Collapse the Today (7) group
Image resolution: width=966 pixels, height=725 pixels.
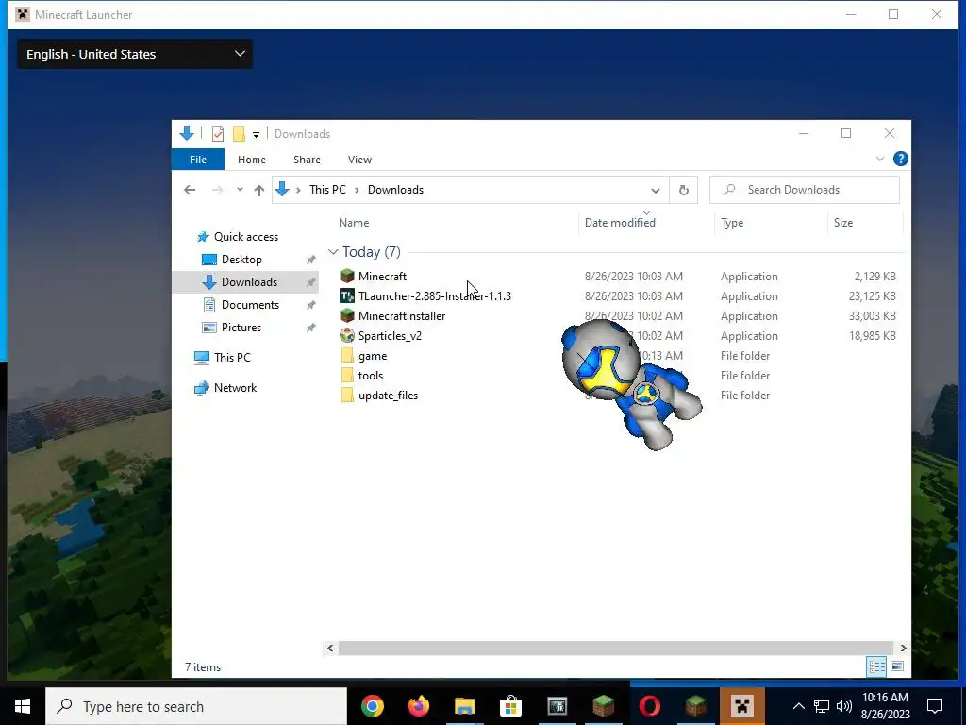[x=333, y=252]
